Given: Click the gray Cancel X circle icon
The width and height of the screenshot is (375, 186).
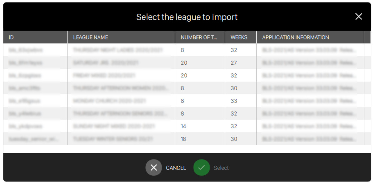Looking at the screenshot, I should click(153, 168).
